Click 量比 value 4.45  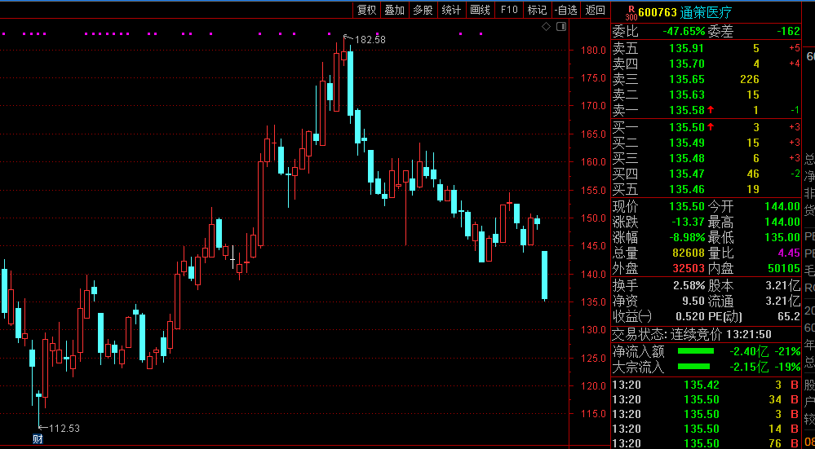click(789, 253)
